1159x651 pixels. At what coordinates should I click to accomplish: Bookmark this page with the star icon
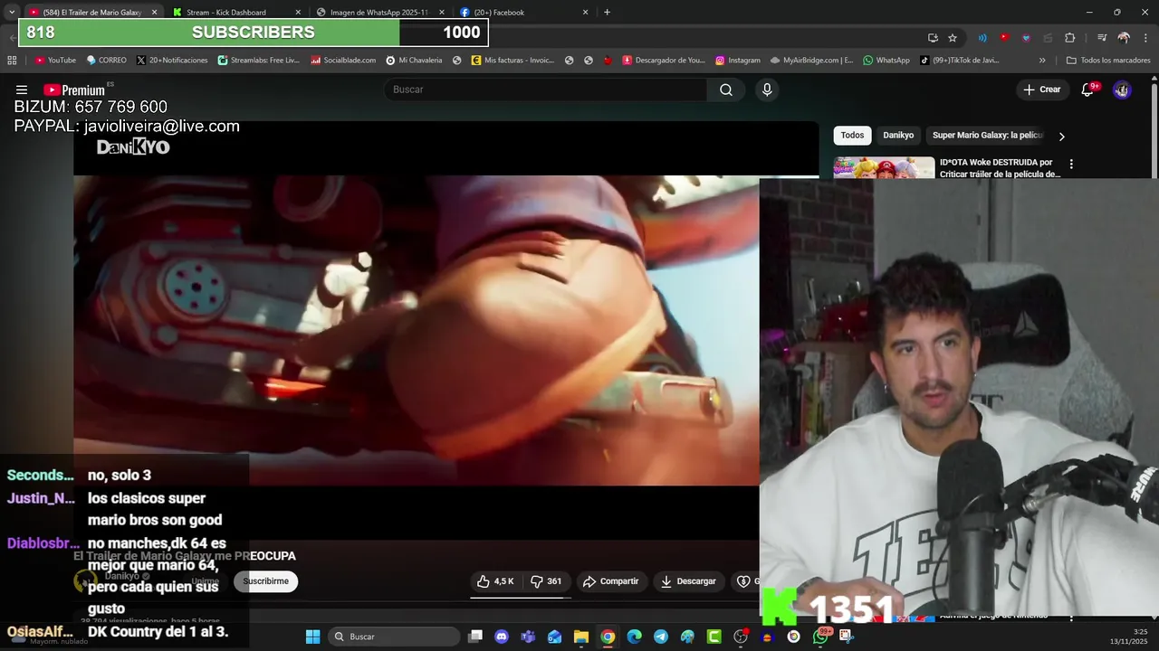point(953,38)
